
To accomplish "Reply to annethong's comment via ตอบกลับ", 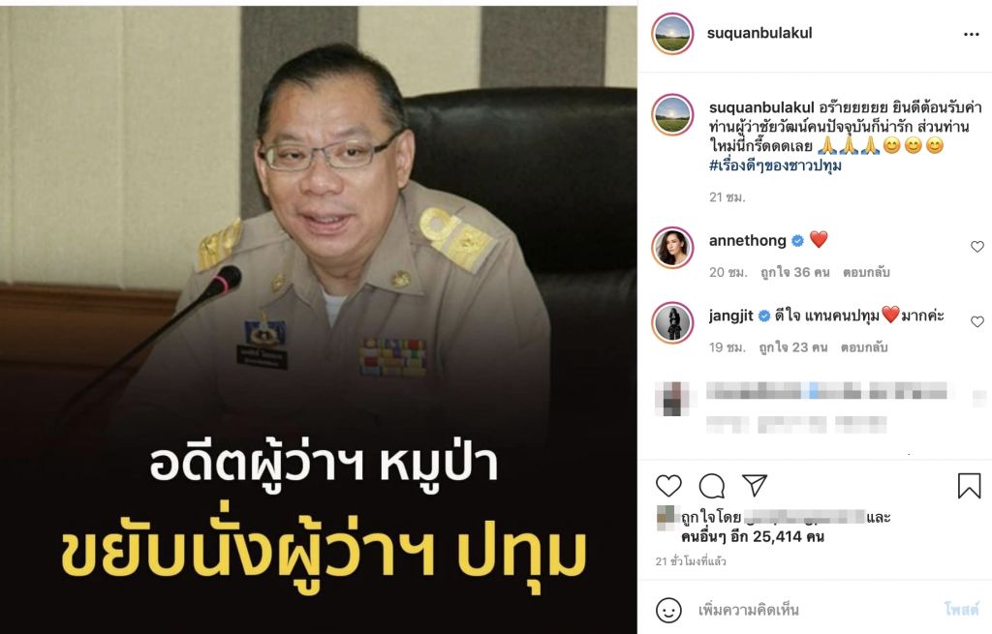I will [x=865, y=272].
